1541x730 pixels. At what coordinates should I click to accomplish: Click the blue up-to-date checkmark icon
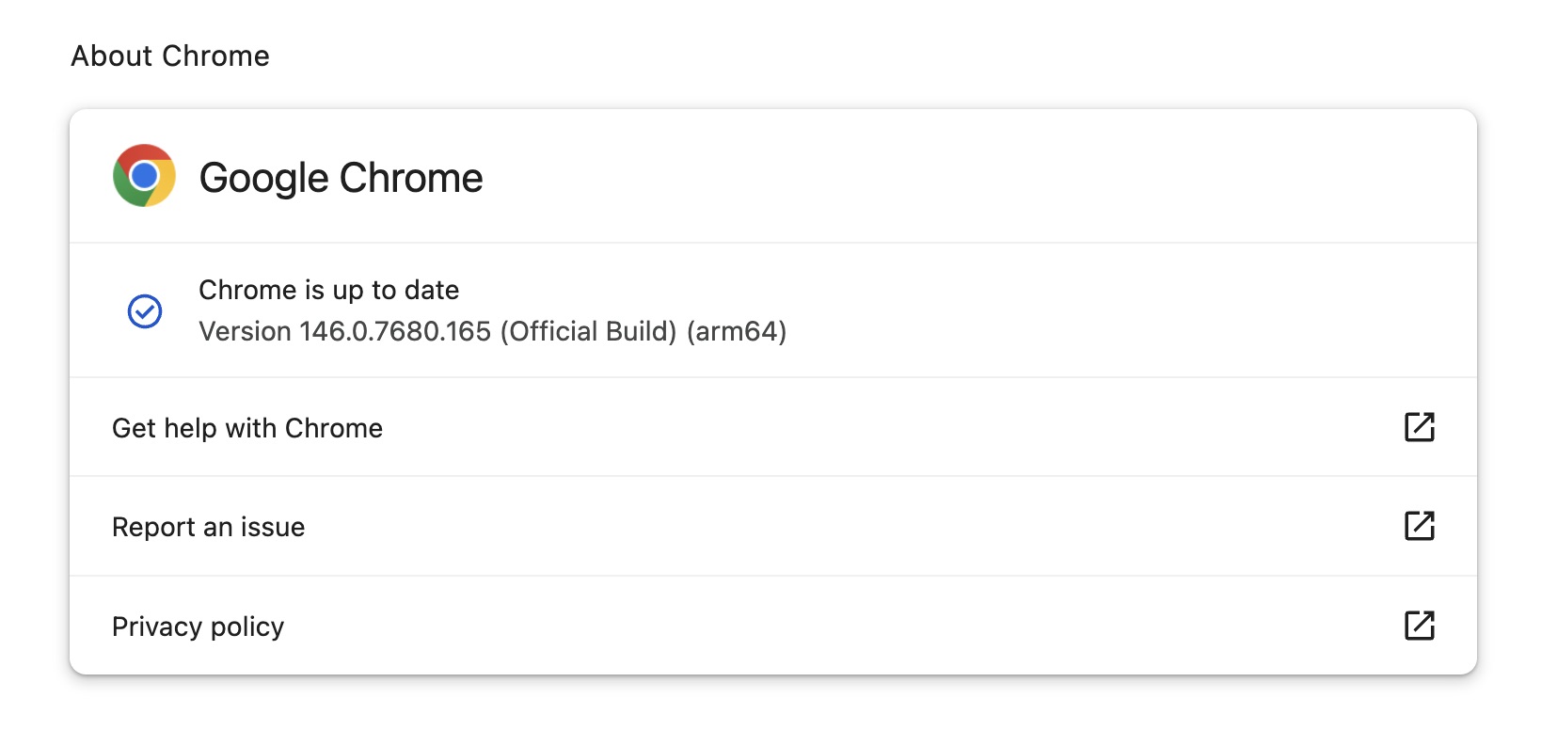click(x=145, y=311)
